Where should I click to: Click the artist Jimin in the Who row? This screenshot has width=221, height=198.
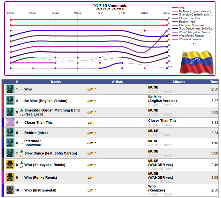pyautogui.click(x=92, y=89)
